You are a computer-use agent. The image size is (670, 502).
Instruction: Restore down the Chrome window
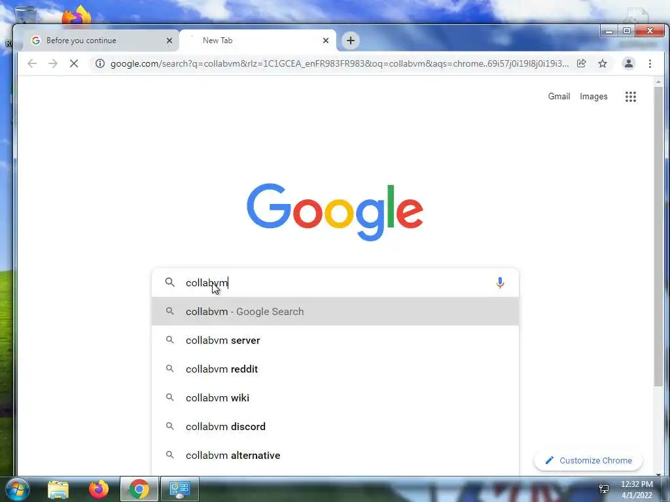coord(626,31)
